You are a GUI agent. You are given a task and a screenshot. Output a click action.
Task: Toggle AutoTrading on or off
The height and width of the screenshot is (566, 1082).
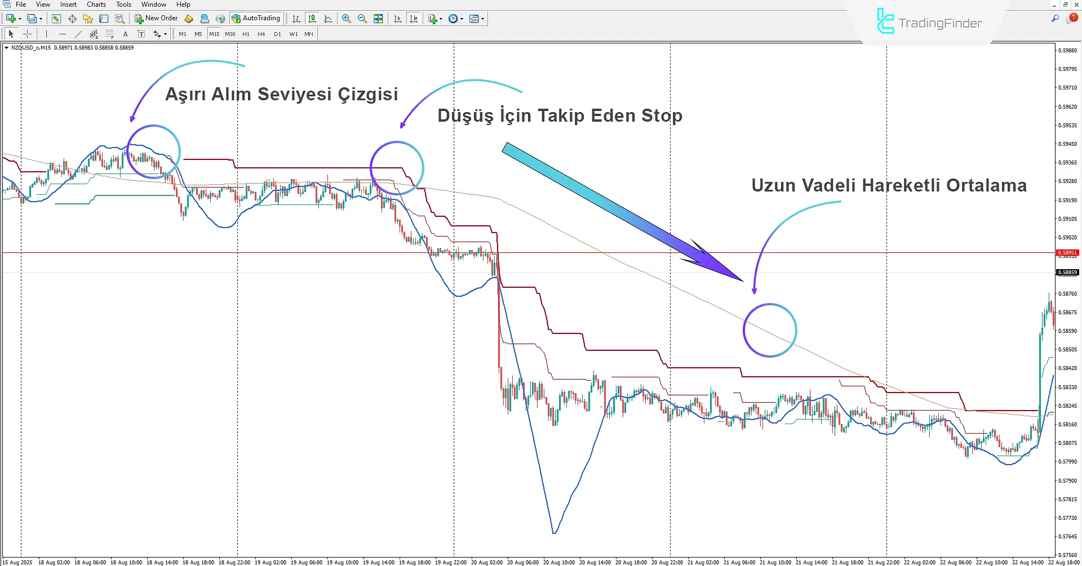click(x=256, y=17)
